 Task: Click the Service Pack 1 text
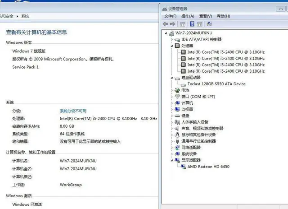pos(25,67)
